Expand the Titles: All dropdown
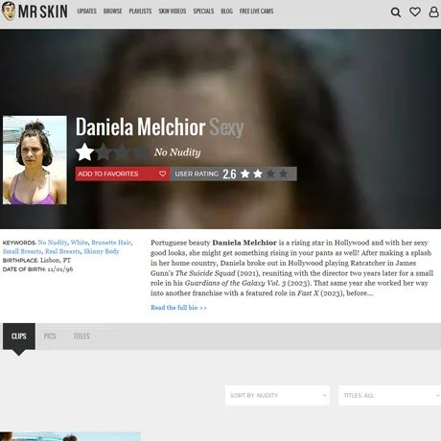441x441 pixels. (x=389, y=395)
